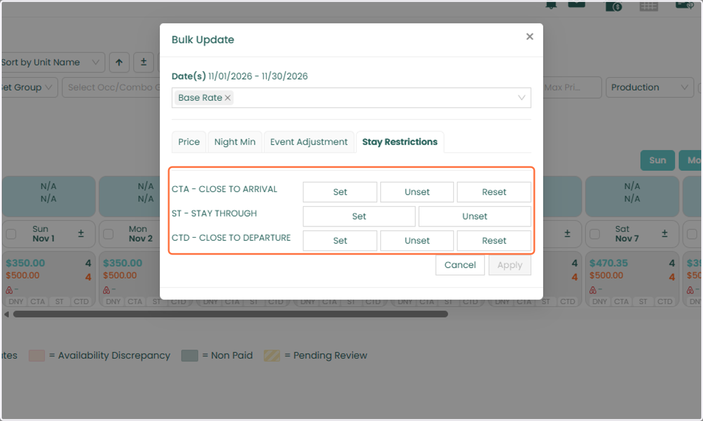Screen dimensions: 703x421
Task: Click the scrollbar left arrow
Action: (6, 314)
